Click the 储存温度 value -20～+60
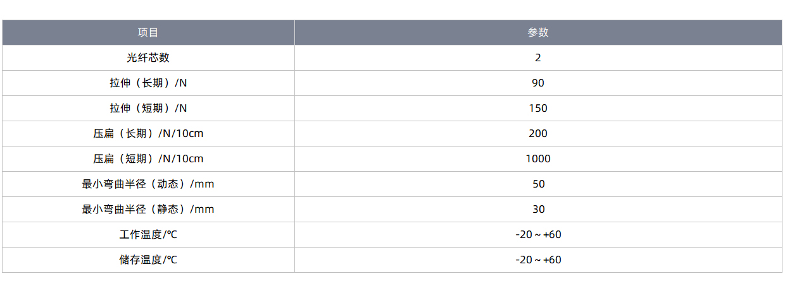 [538, 260]
